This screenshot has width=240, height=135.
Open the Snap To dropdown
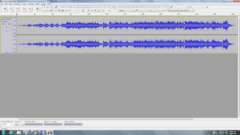[19, 124]
